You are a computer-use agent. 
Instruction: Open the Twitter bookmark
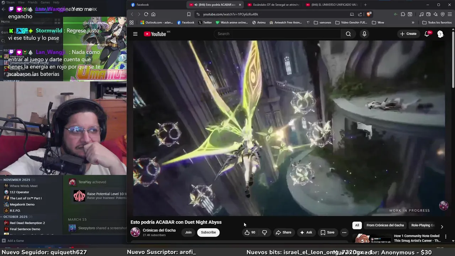click(205, 22)
